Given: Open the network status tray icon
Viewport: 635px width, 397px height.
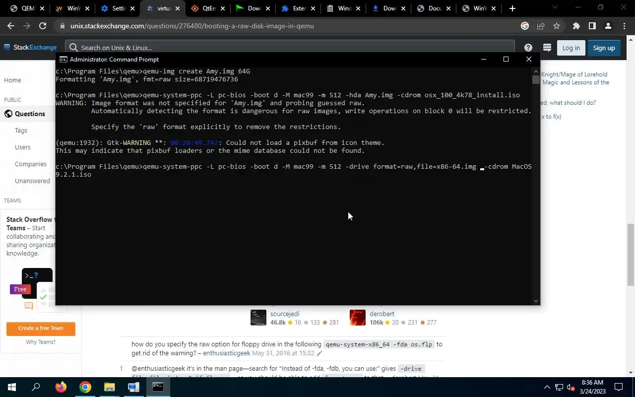Looking at the screenshot, I should [x=559, y=387].
